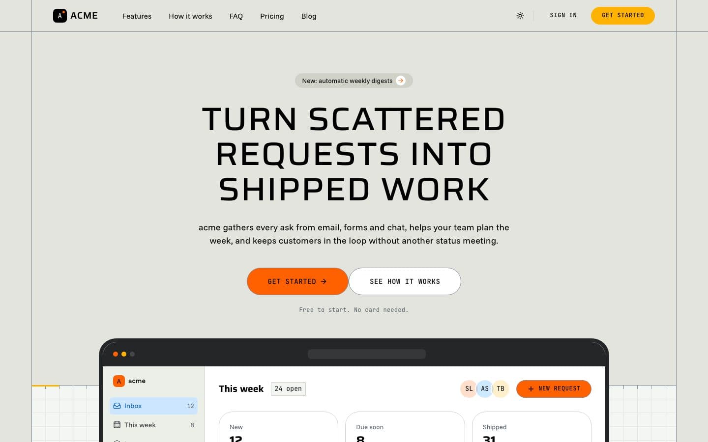Click the ACME wordmark text
Screen dimensions: 708x442
click(84, 16)
